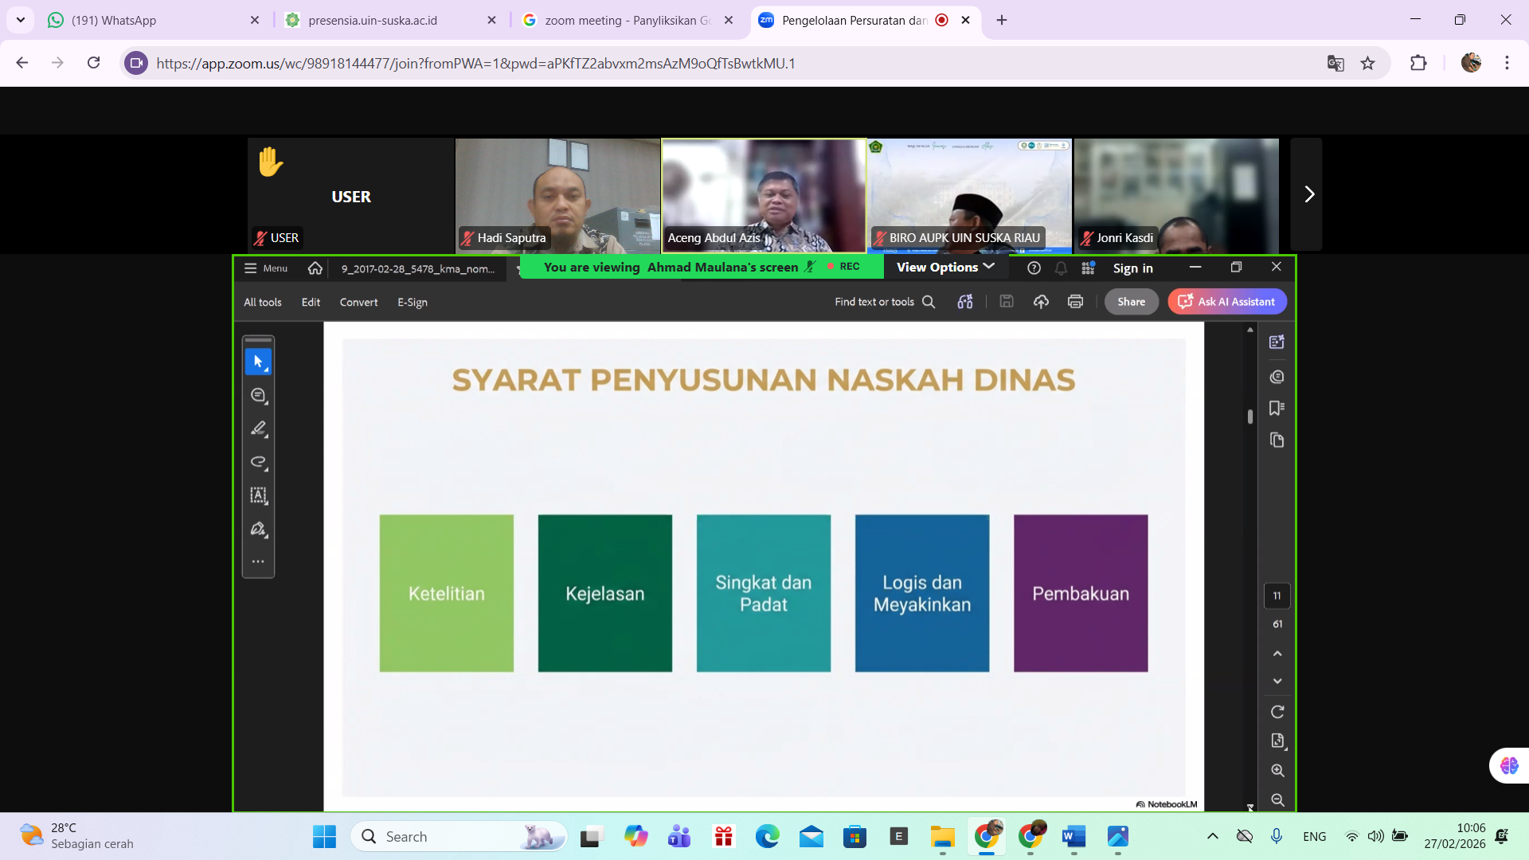Click the zoom in magnifier icon
The image size is (1529, 860).
pos(1277,771)
